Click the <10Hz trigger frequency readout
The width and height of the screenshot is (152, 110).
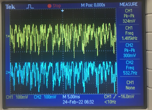pyautogui.click(x=110, y=102)
